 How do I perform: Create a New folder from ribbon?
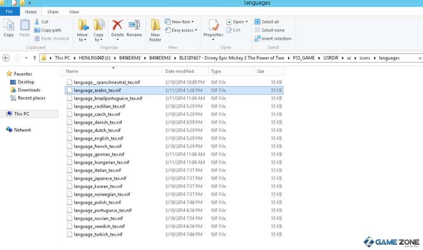coord(155,30)
